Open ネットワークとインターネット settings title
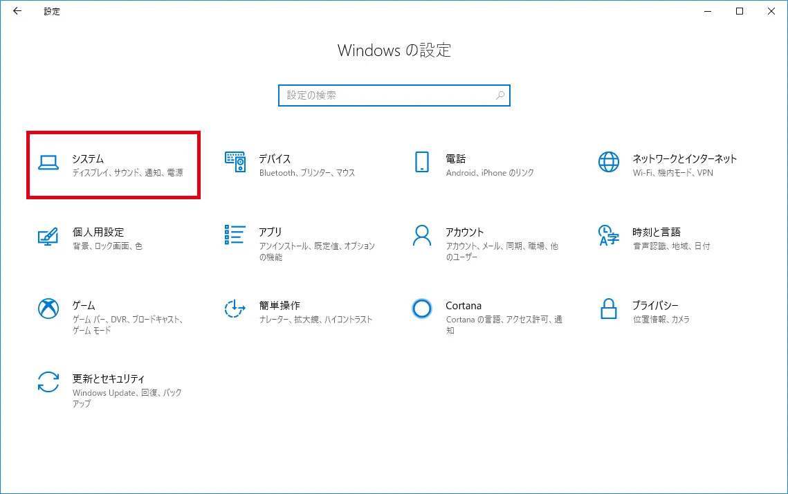 (x=684, y=159)
